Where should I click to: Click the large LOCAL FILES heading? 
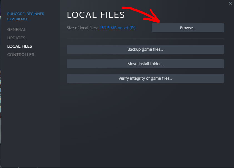[96, 15]
